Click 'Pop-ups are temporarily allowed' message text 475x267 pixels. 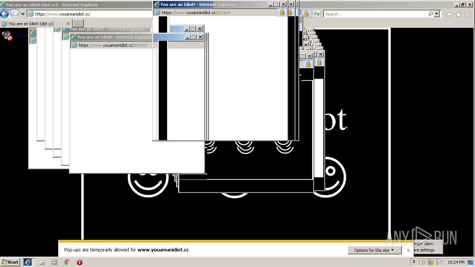[127, 250]
